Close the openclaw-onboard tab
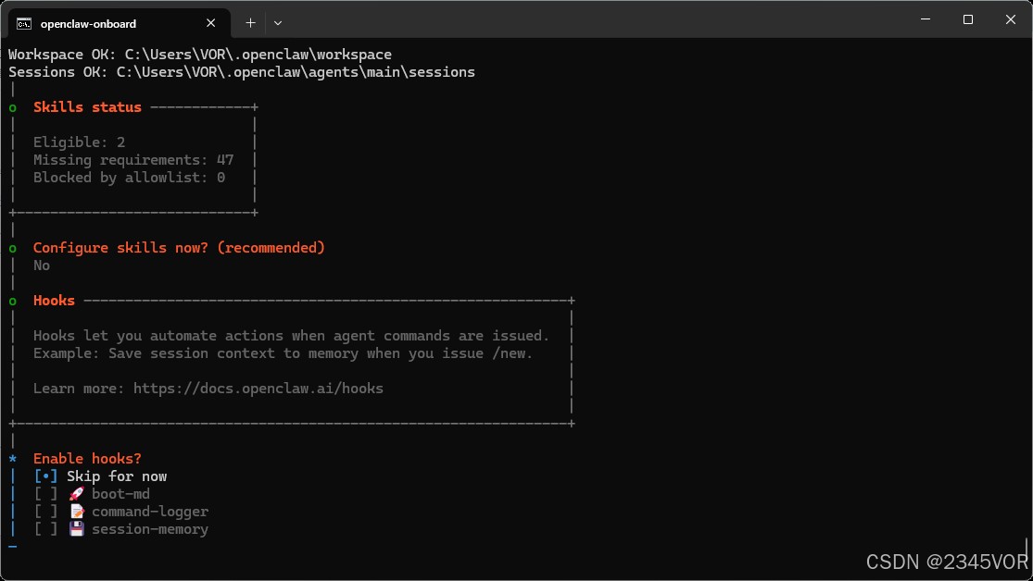 211,23
